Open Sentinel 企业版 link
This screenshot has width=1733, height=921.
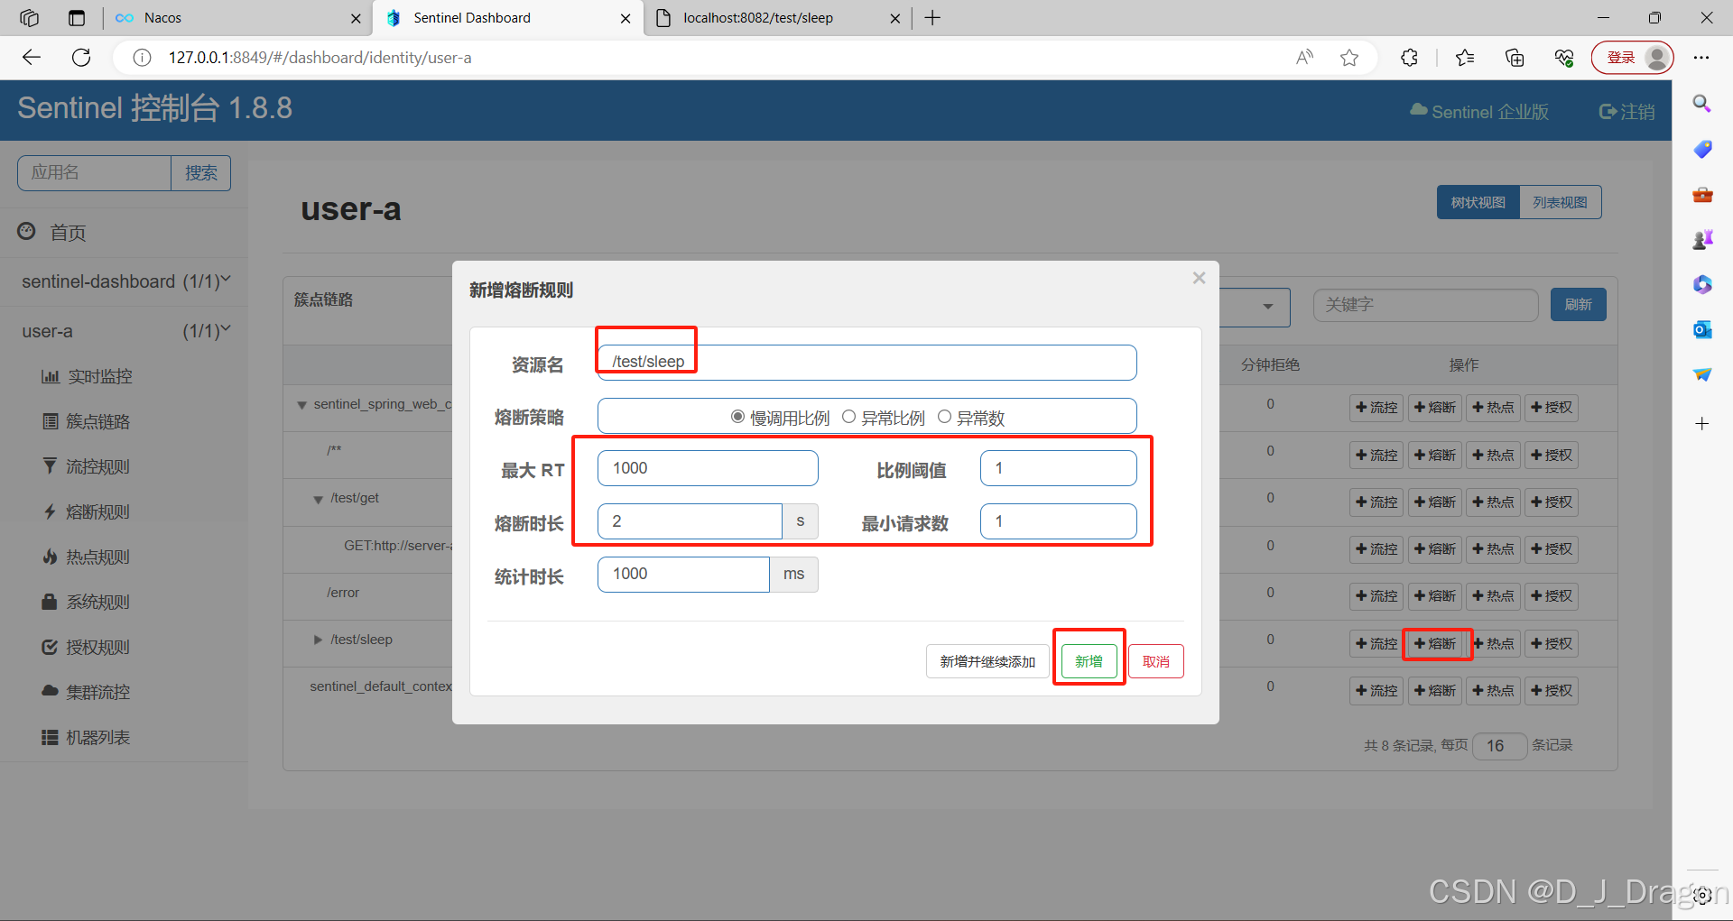point(1479,111)
